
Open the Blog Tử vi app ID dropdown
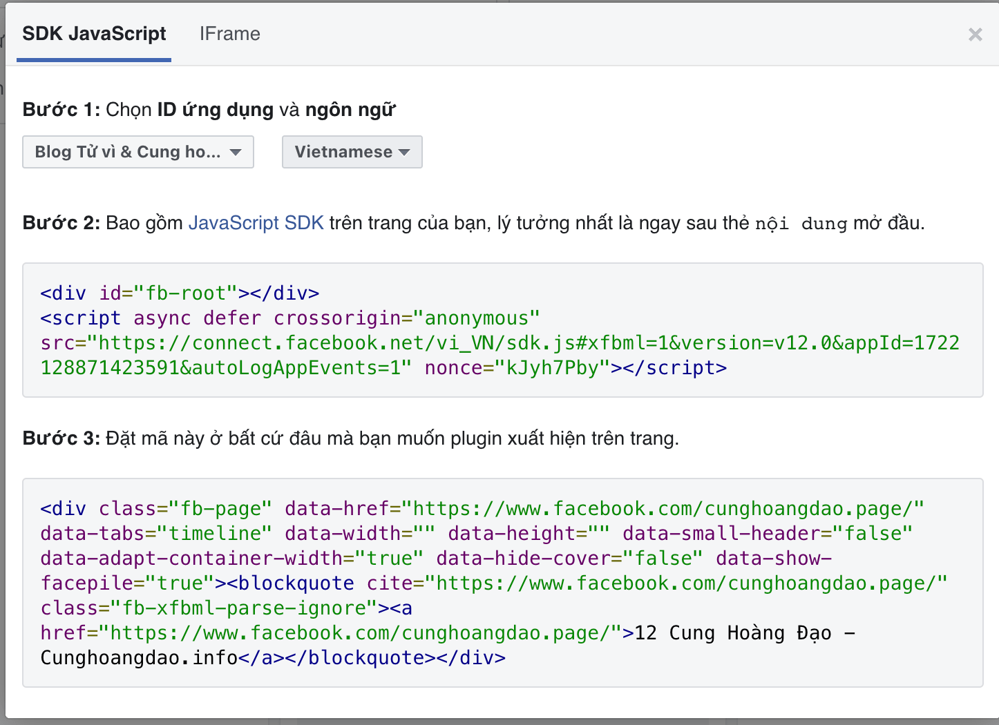pyautogui.click(x=138, y=152)
